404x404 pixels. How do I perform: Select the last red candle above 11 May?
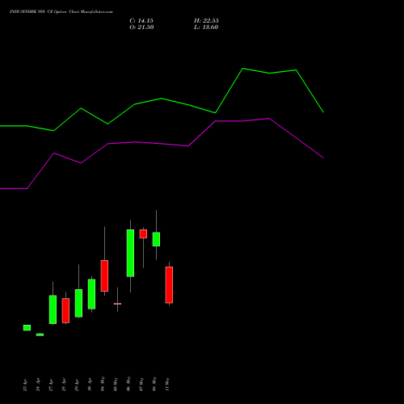click(x=169, y=284)
